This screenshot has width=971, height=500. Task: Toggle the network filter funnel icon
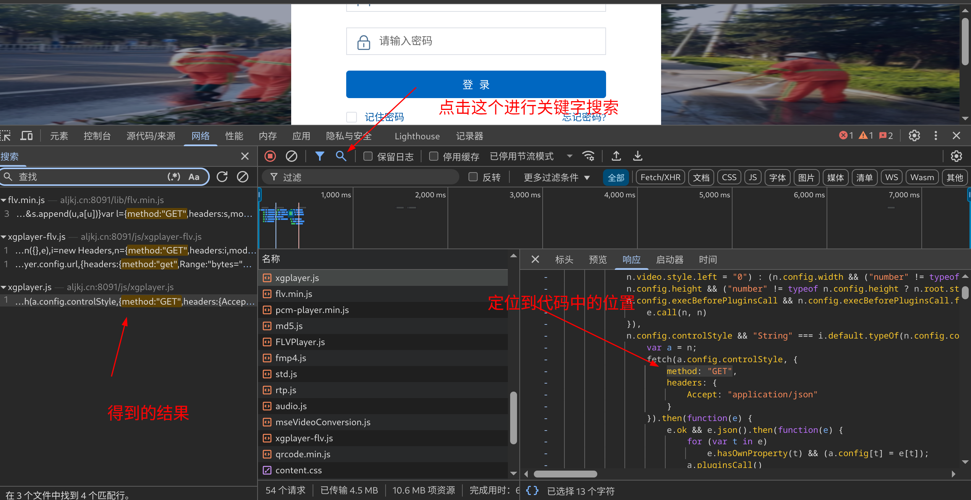point(319,156)
